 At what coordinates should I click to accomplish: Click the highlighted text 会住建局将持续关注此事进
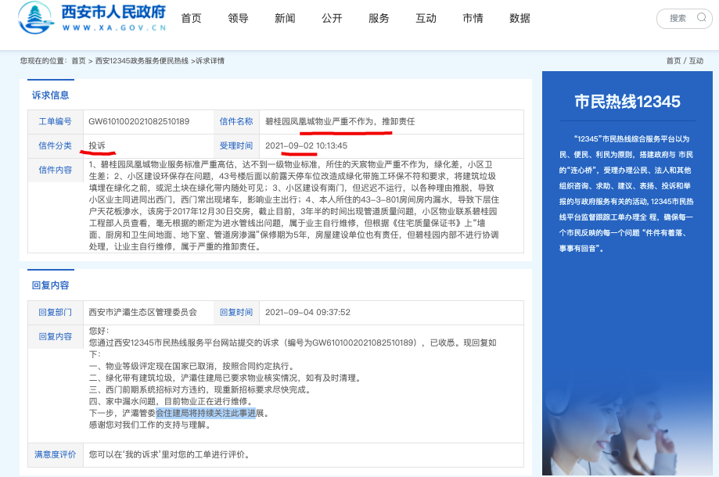[x=206, y=414]
